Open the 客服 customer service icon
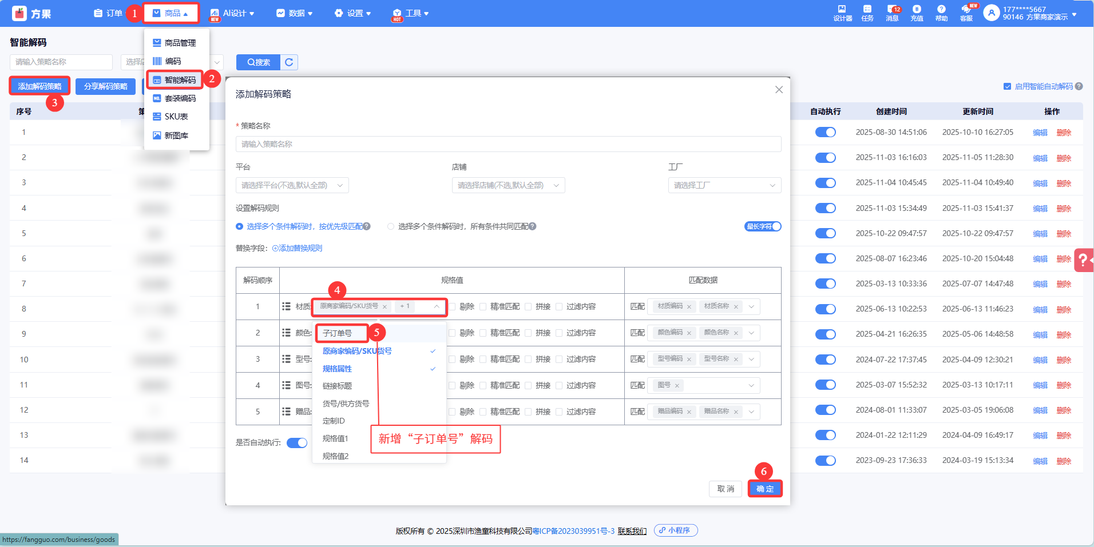The height and width of the screenshot is (547, 1094). (x=966, y=13)
